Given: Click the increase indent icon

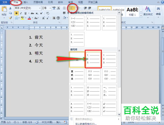Looking at the screenshot, I should coord(90,8).
